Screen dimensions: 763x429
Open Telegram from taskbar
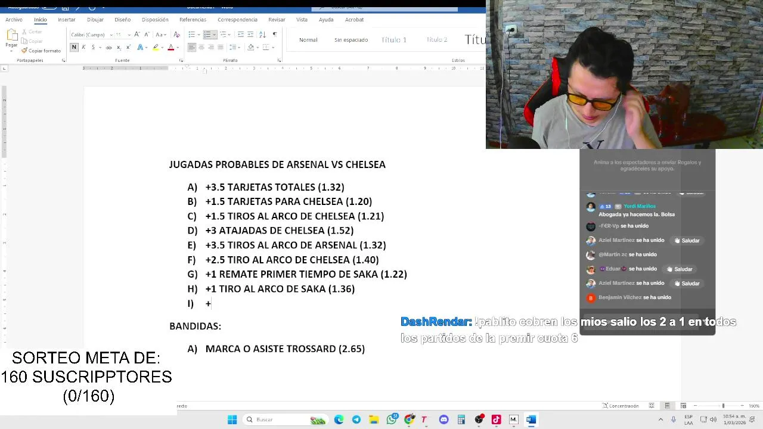356,419
